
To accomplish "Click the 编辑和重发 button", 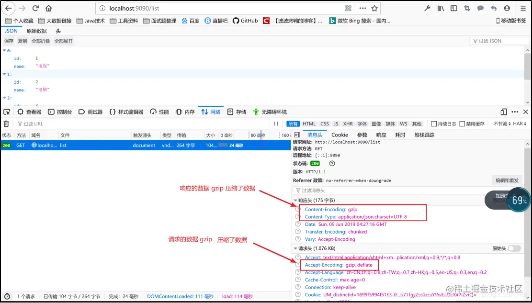I will pyautogui.click(x=507, y=180).
